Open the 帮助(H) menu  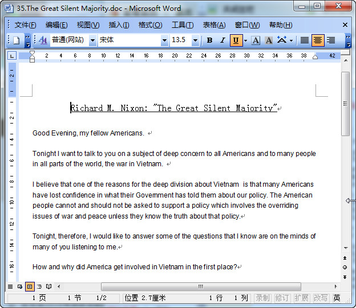click(x=281, y=24)
